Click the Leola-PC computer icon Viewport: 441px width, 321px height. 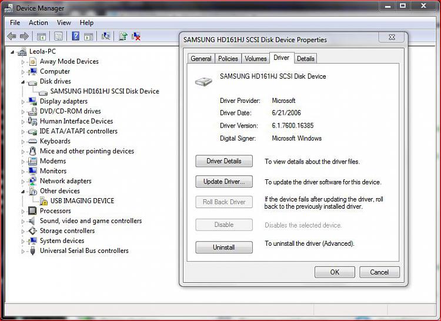(22, 52)
